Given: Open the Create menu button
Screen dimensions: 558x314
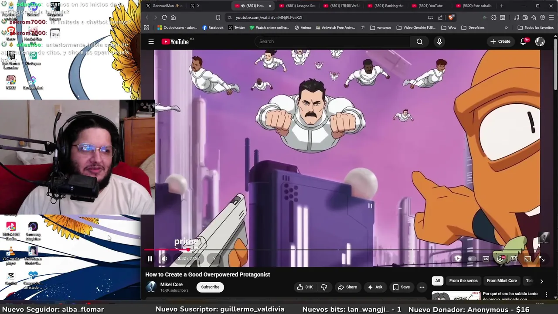Looking at the screenshot, I should pos(500,41).
